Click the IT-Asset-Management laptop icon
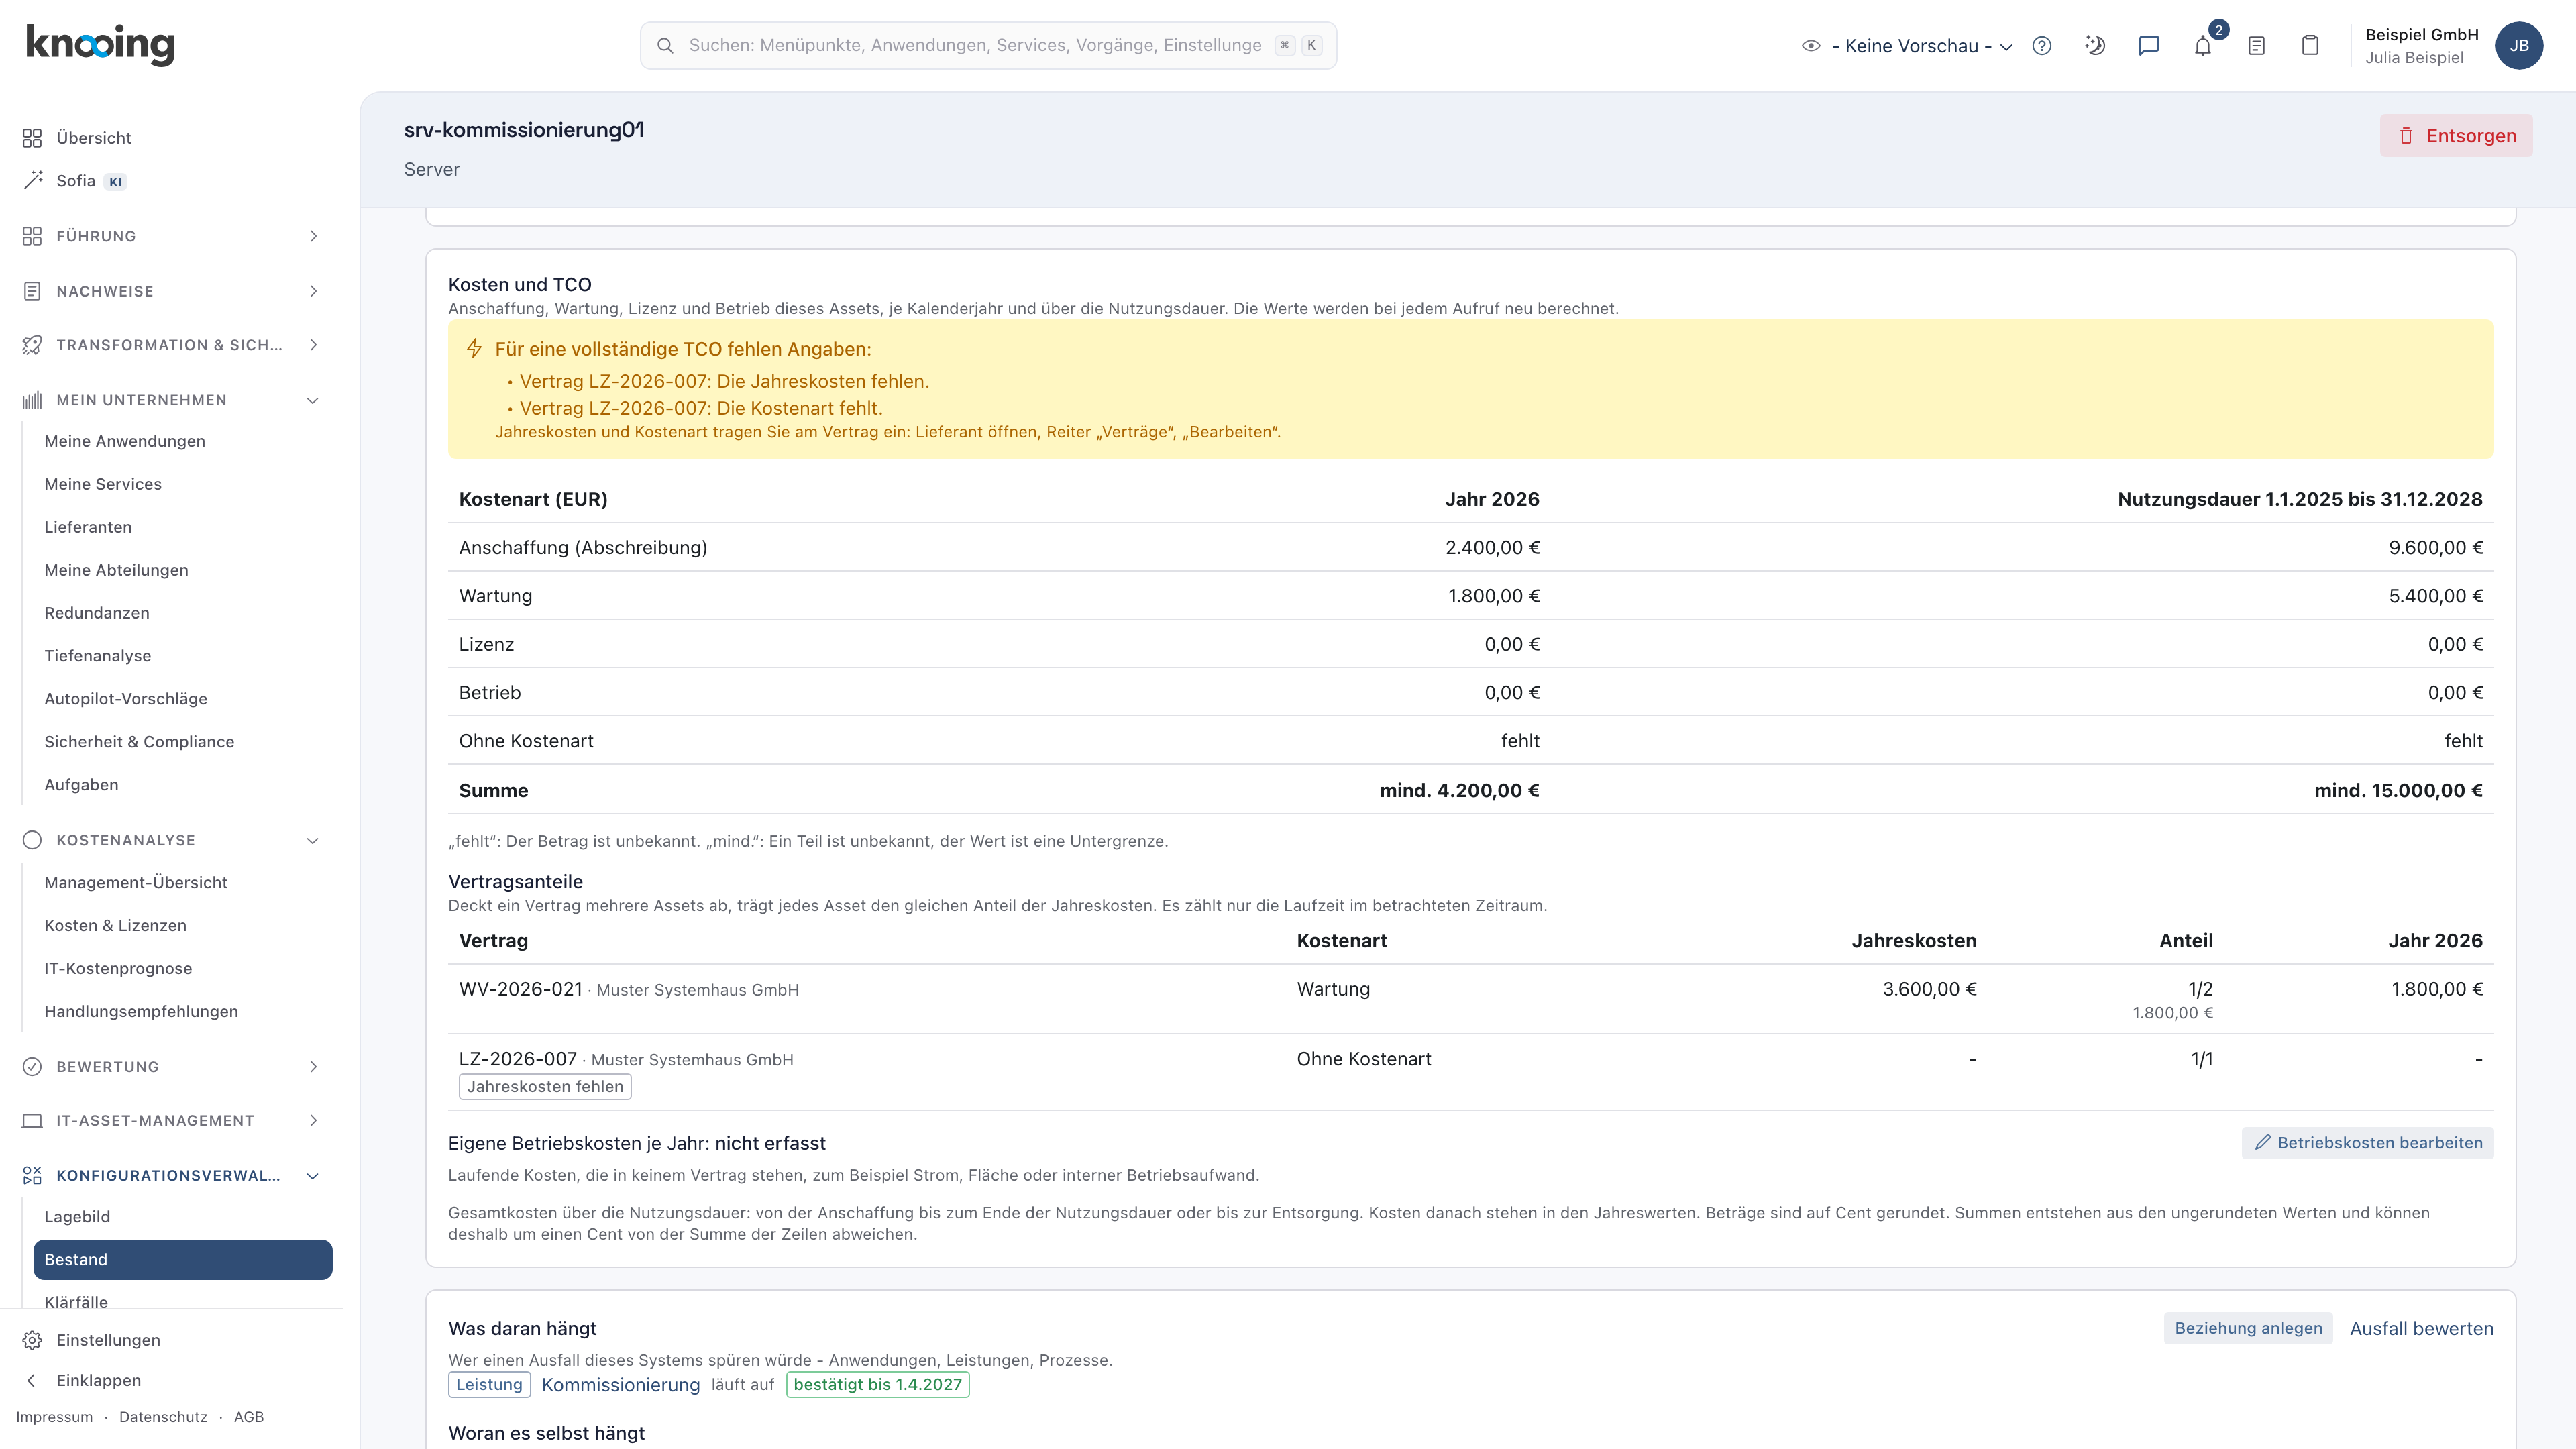 32,1121
